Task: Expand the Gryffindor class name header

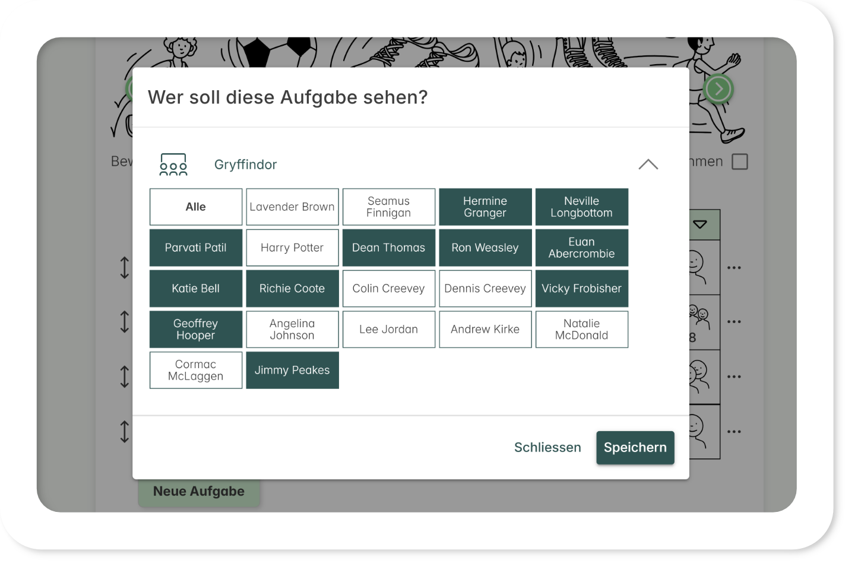Action: [x=245, y=165]
